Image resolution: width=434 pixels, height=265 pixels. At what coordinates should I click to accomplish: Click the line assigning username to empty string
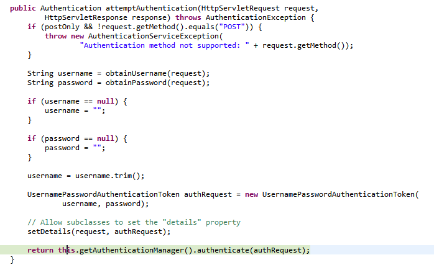(75, 111)
